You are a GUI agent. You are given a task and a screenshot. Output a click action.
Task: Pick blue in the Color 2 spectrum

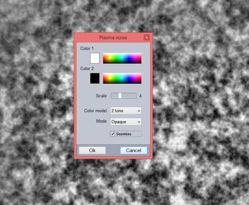coord(130,78)
